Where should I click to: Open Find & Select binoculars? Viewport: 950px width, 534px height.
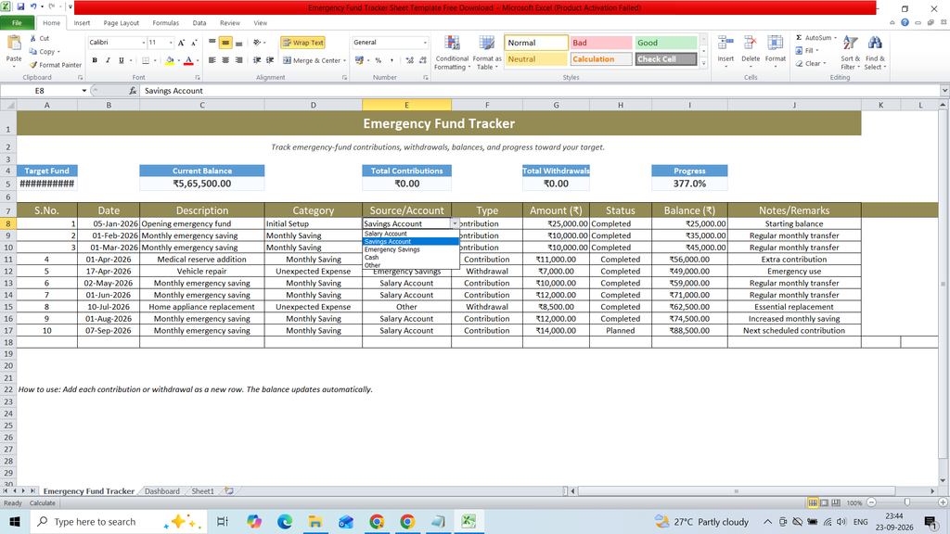point(874,53)
